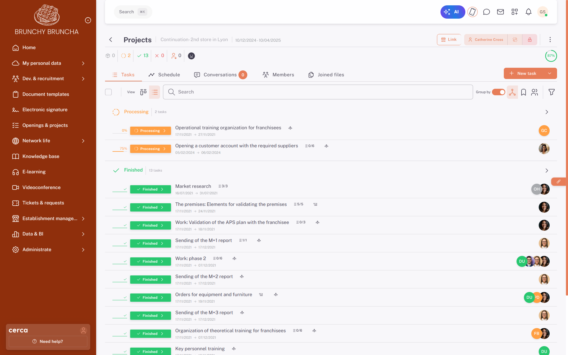568x355 pixels.
Task: Open the mail envelope icon
Action: 500,12
